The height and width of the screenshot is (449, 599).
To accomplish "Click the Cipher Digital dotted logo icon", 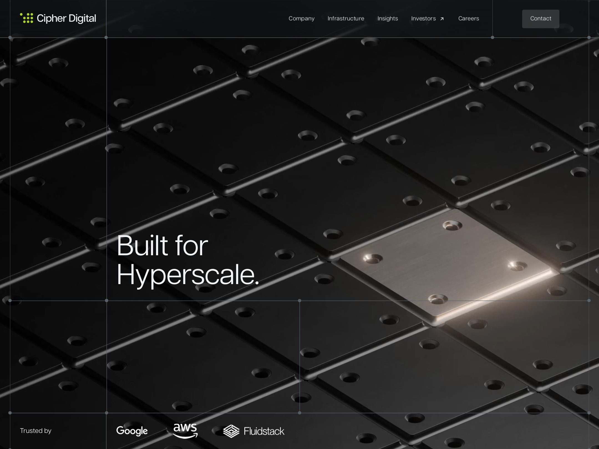I will tap(27, 18).
